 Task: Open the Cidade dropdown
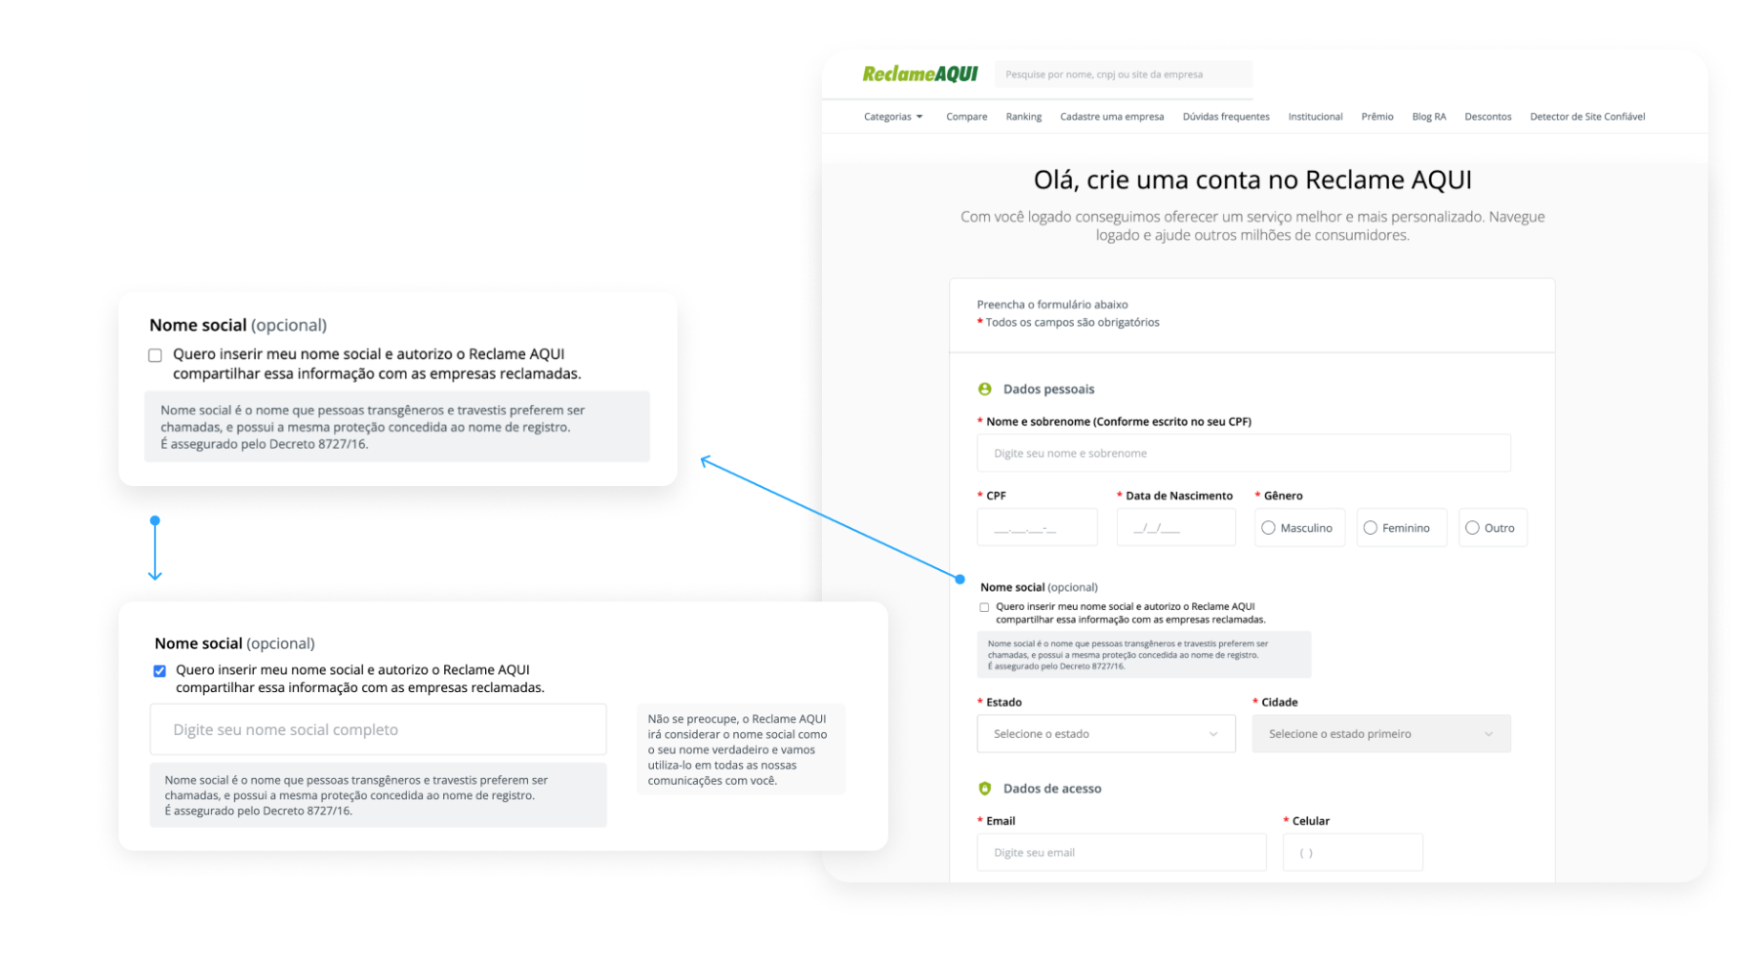[x=1381, y=734]
